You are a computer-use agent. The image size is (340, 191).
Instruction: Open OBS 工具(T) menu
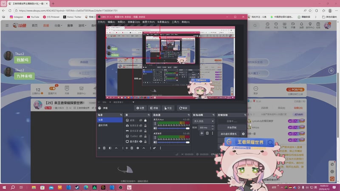(176, 22)
